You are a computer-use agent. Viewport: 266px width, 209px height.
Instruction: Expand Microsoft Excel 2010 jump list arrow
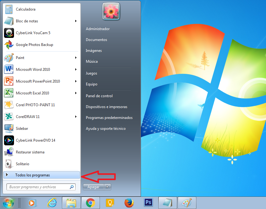tap(76, 93)
